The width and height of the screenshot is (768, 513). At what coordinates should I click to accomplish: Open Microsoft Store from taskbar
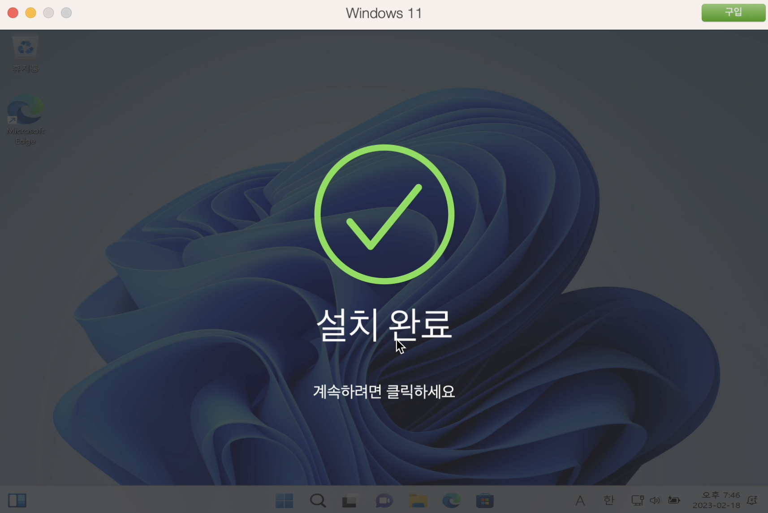click(x=485, y=500)
